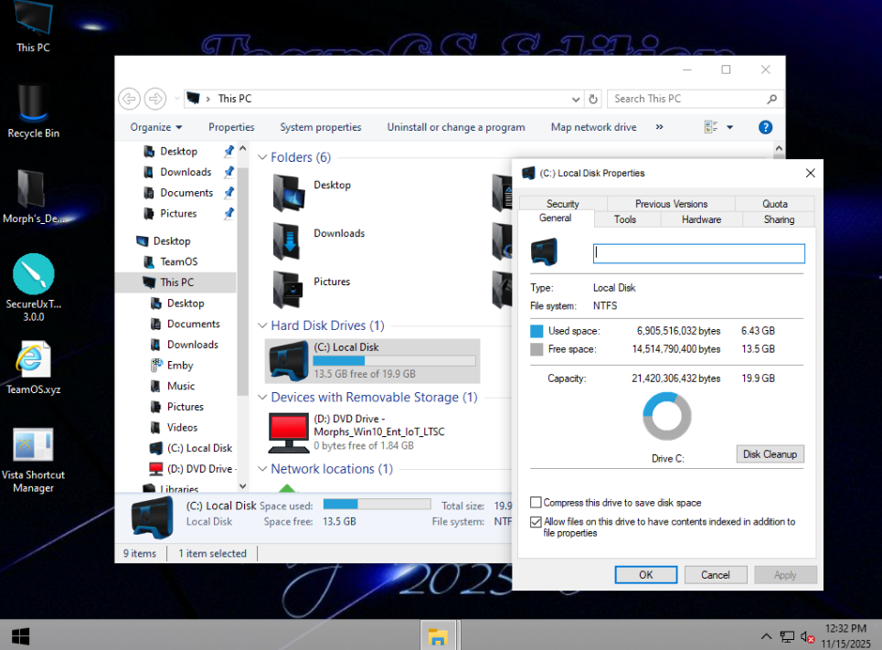Click the blue Used space color square
Viewport: 882px width, 650px height.
point(537,331)
